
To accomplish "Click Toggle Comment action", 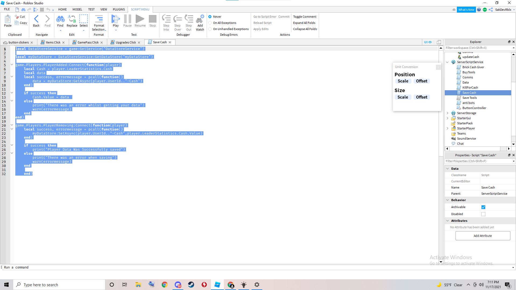I will click(x=304, y=17).
